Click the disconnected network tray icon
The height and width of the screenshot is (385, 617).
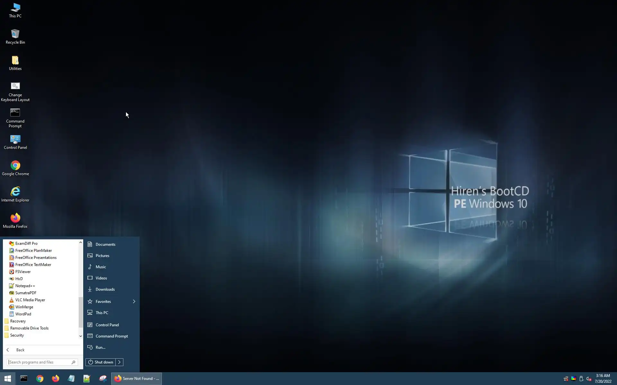point(566,379)
